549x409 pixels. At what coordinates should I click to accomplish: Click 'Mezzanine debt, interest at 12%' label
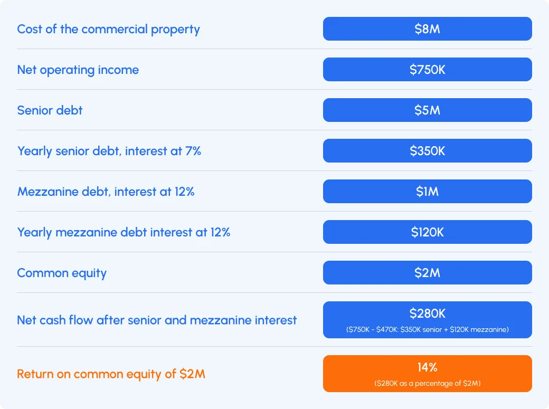106,192
